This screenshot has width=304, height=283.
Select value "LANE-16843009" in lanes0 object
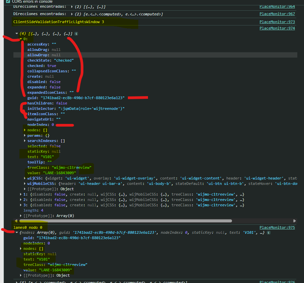pos(56,270)
